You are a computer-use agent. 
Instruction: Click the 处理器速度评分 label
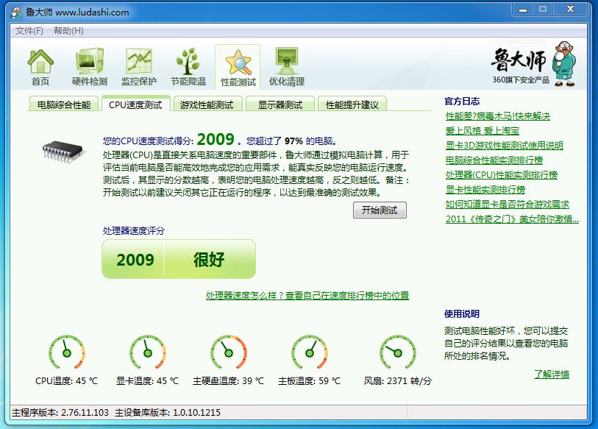tap(134, 230)
